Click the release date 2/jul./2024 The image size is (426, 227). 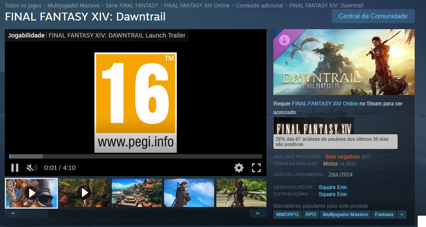(x=341, y=175)
